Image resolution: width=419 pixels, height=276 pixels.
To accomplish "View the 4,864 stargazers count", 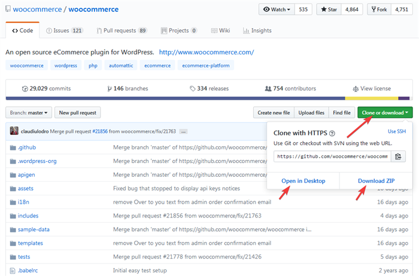I will (x=352, y=10).
